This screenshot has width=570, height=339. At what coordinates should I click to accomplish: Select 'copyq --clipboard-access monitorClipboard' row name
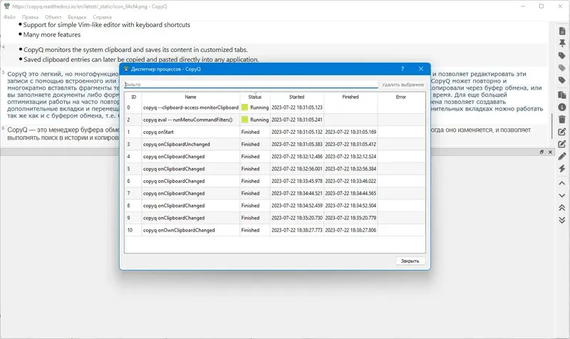pos(191,108)
